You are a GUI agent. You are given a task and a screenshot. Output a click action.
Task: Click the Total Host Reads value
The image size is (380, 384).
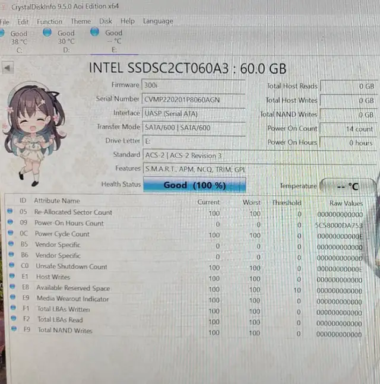pos(349,86)
